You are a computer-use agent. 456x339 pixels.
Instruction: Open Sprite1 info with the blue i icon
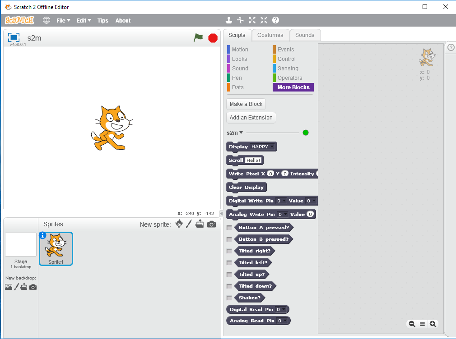(x=42, y=236)
